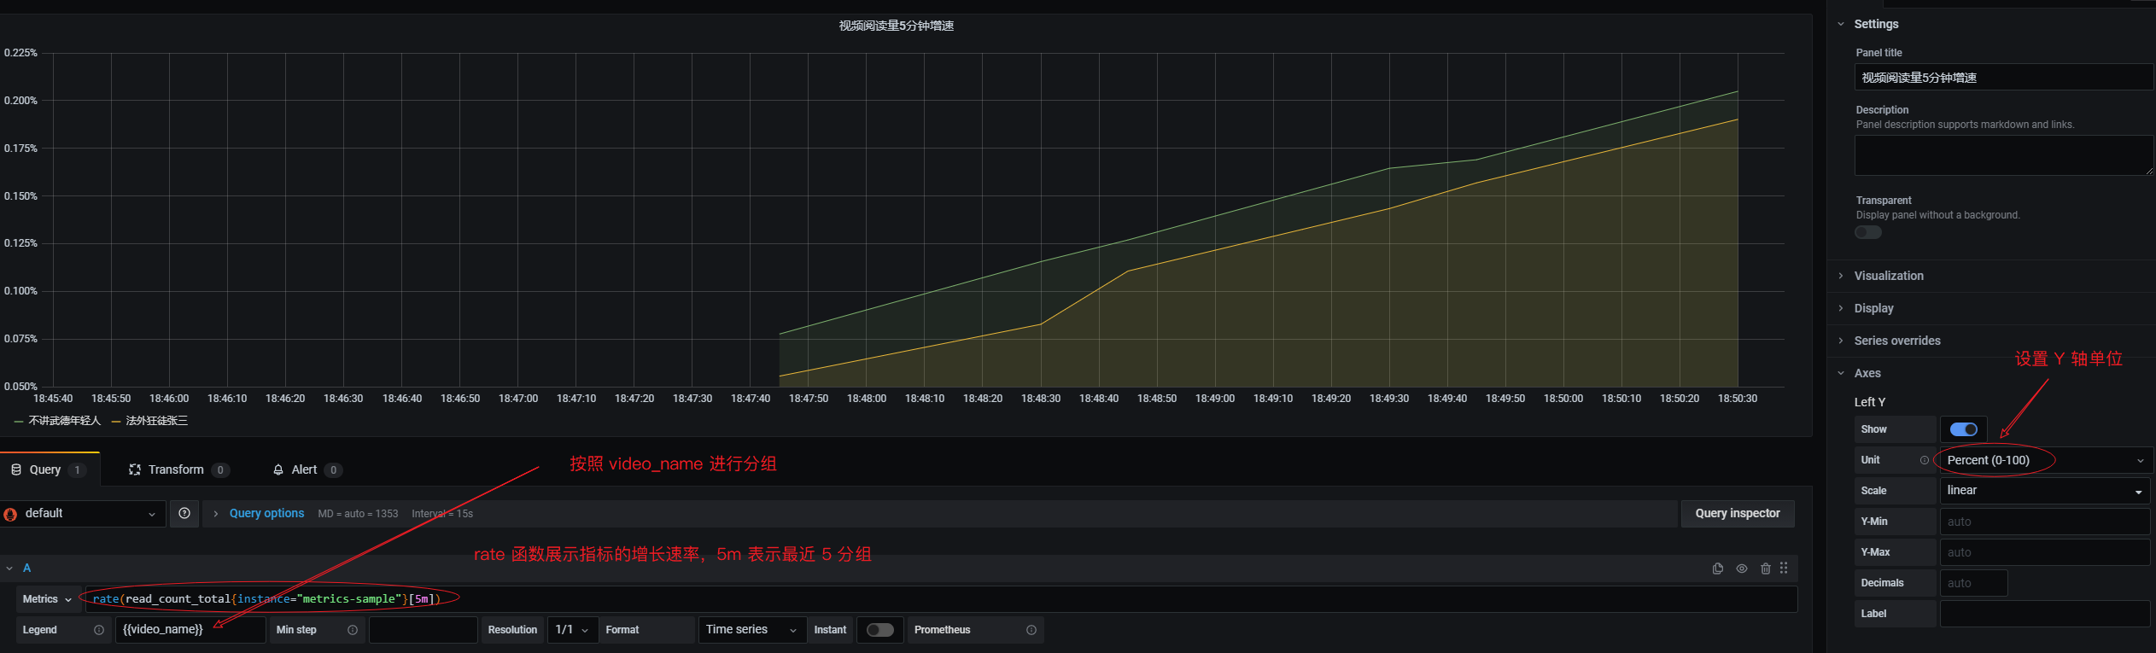Click the Unit info icon
2156x653 pixels.
pos(1924,460)
